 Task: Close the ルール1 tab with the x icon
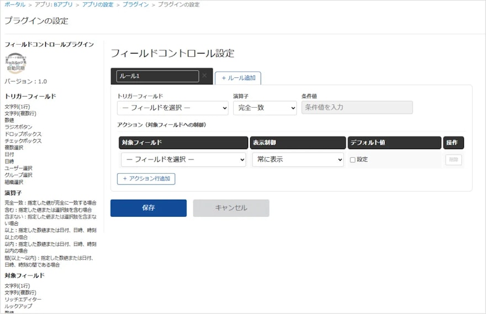point(204,76)
